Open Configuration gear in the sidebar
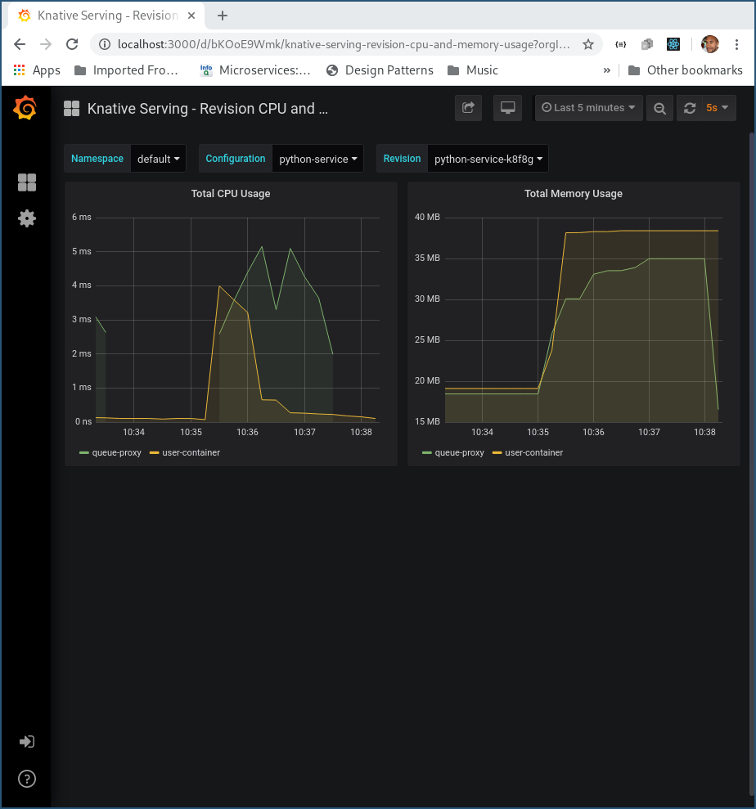 pos(27,218)
